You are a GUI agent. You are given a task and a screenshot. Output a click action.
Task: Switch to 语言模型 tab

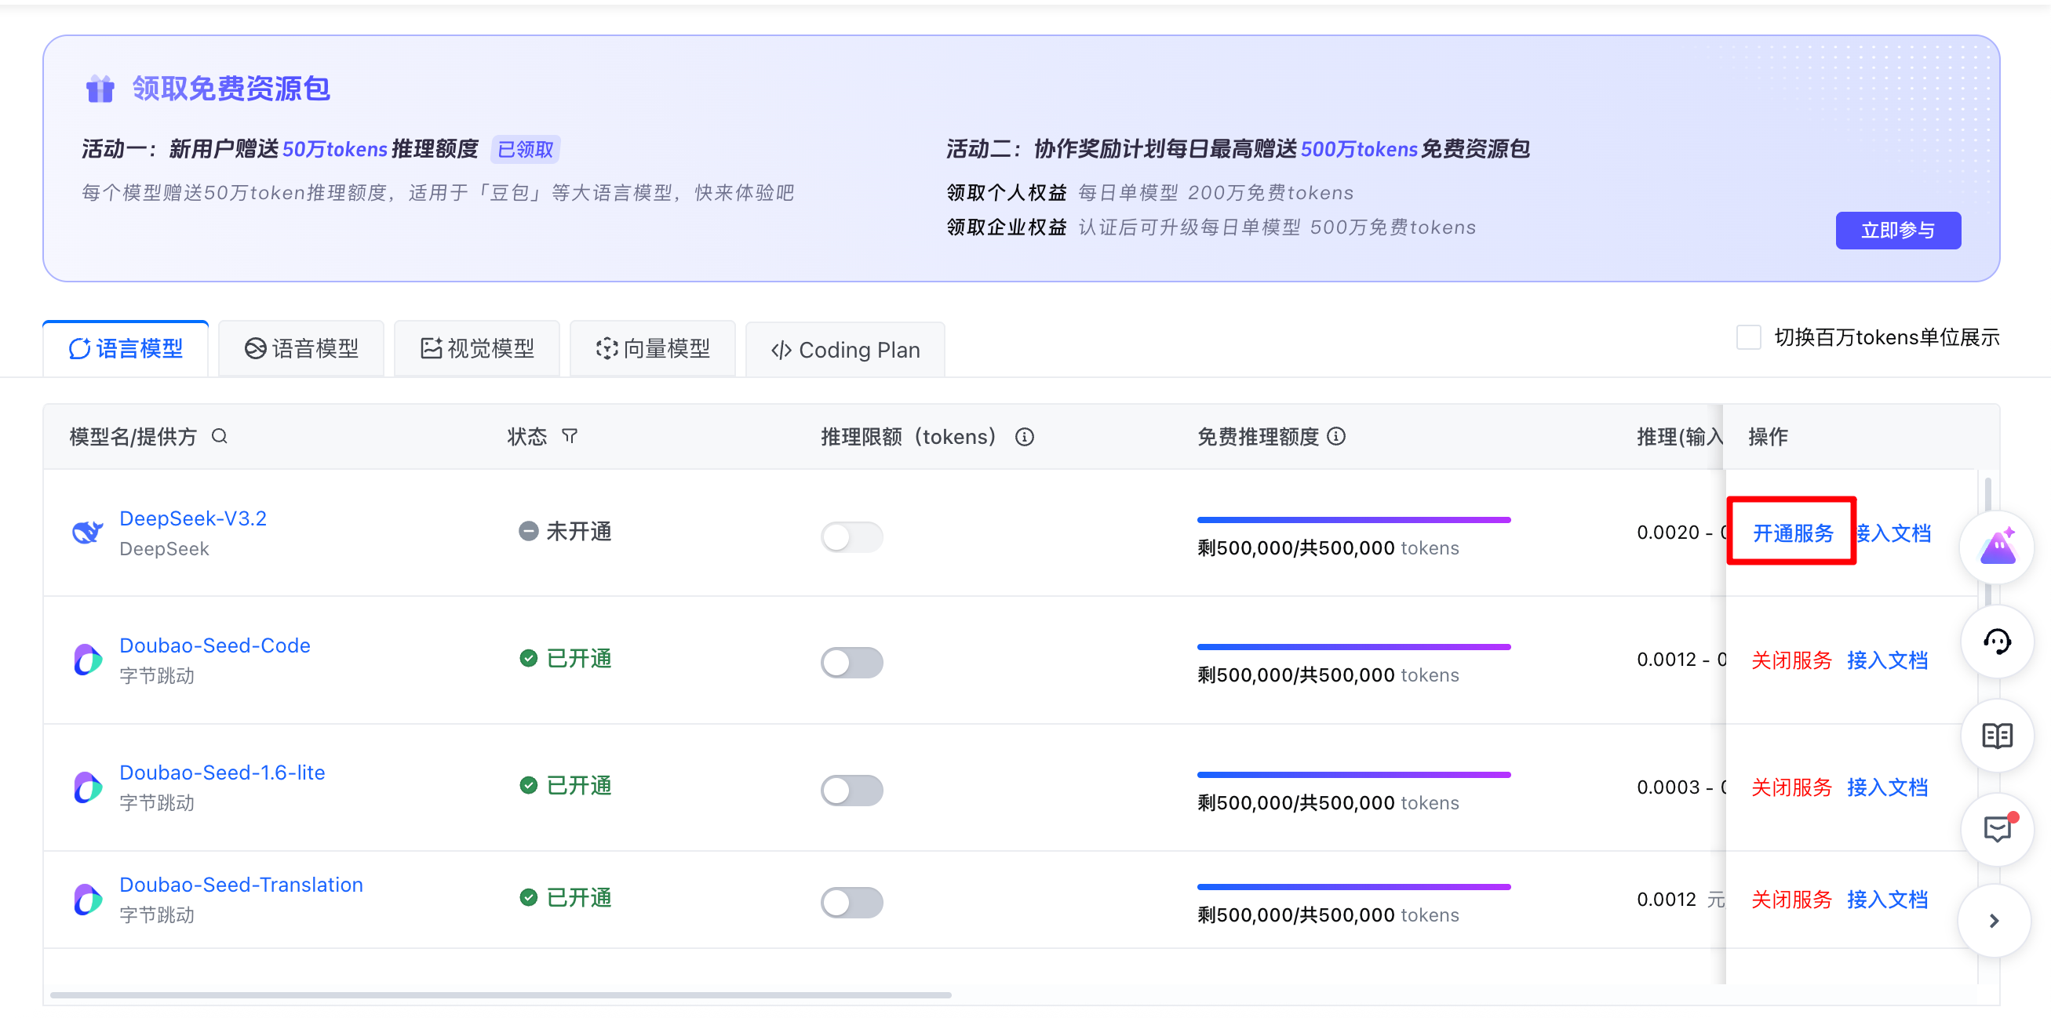[x=126, y=349]
